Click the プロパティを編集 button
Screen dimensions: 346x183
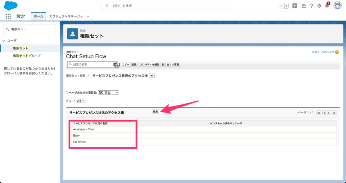coord(149,64)
